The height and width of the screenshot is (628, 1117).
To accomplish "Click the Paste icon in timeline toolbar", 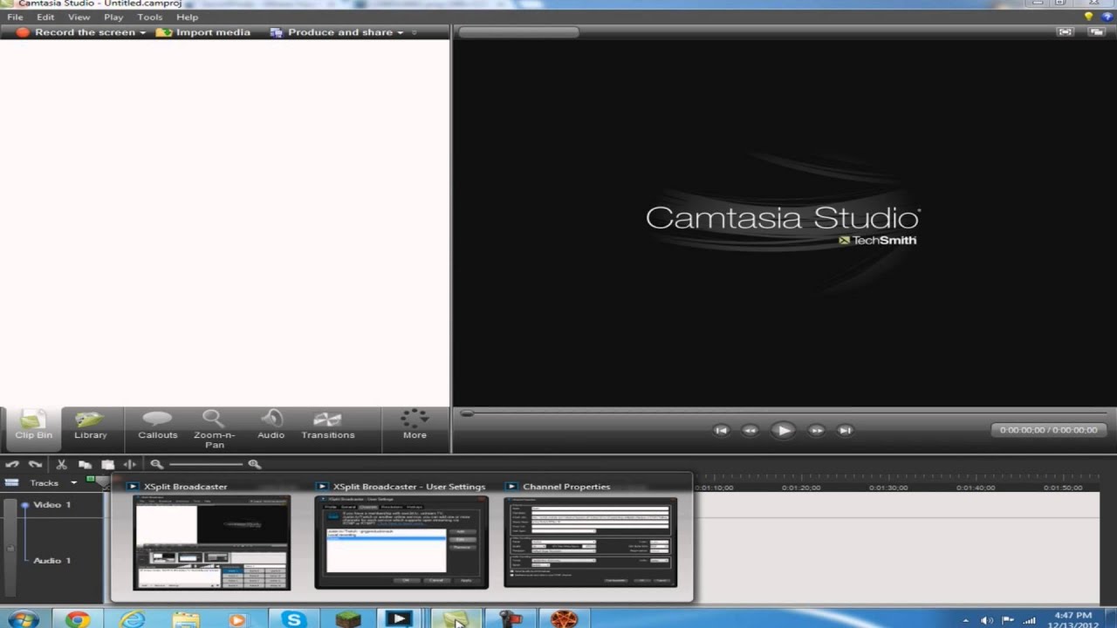I will click(107, 464).
